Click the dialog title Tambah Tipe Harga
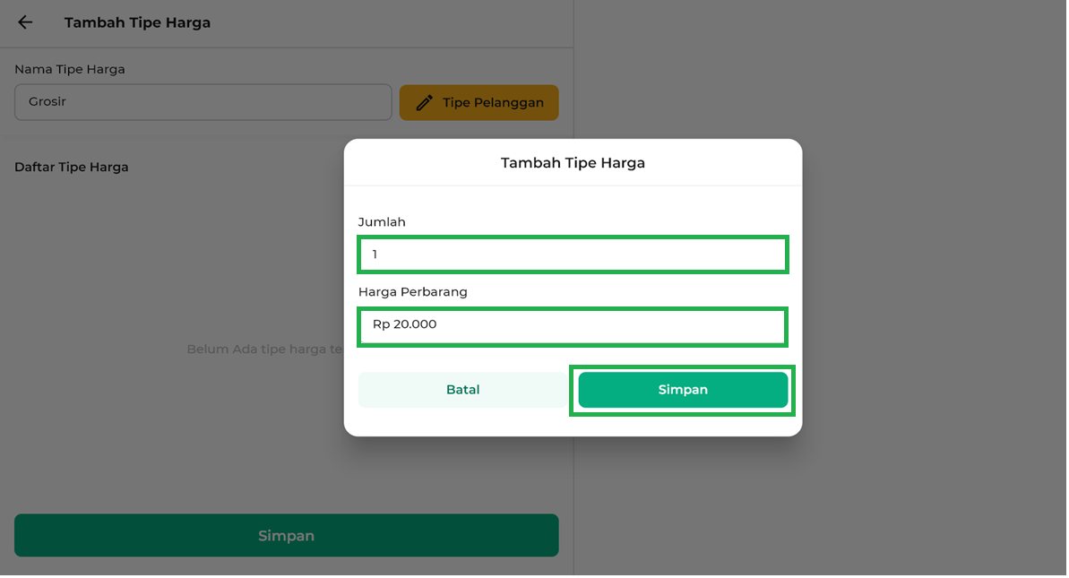Image resolution: width=1069 pixels, height=578 pixels. click(x=573, y=163)
